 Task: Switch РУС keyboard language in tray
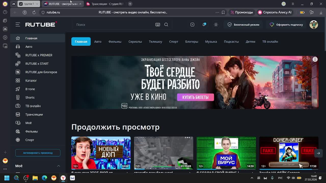tap(280, 178)
